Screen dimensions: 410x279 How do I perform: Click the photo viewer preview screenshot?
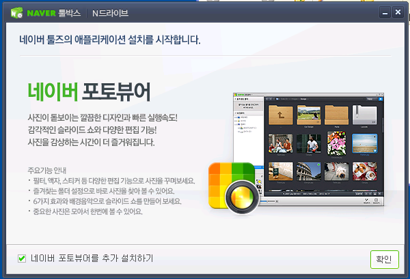click(x=309, y=149)
